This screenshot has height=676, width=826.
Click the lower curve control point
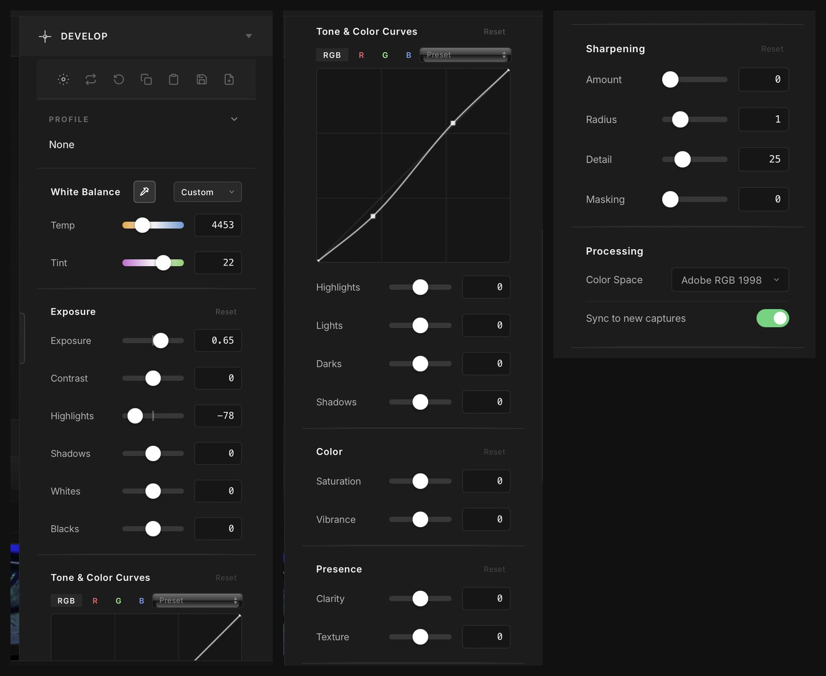pyautogui.click(x=373, y=216)
